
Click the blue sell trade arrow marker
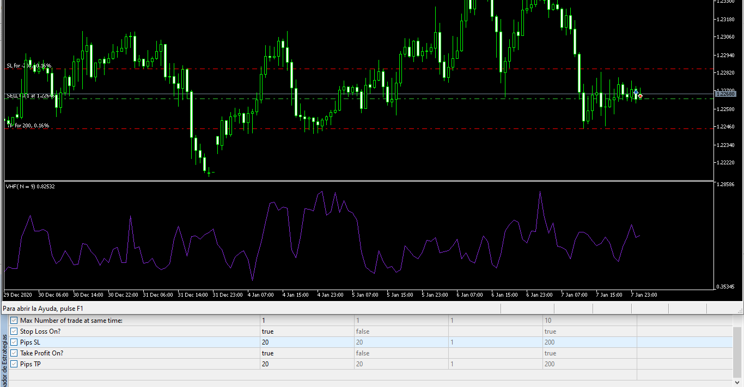[636, 92]
